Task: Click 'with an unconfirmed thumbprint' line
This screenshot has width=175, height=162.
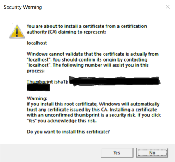Action: [94, 115]
